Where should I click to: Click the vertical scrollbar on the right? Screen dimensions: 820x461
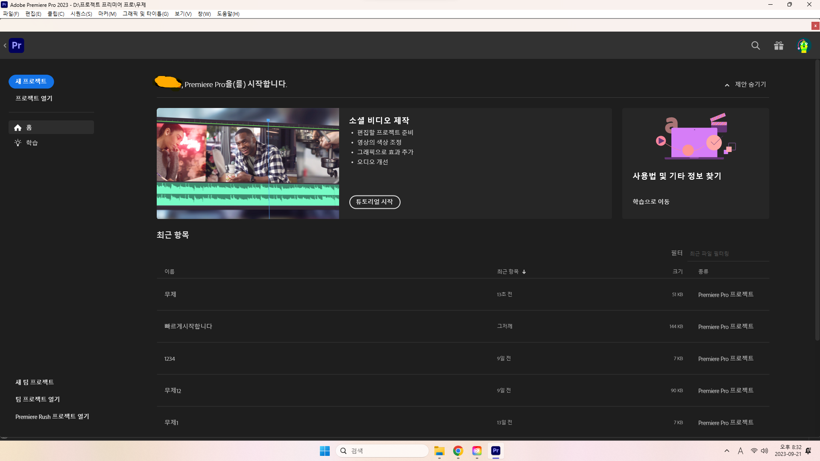point(817,201)
